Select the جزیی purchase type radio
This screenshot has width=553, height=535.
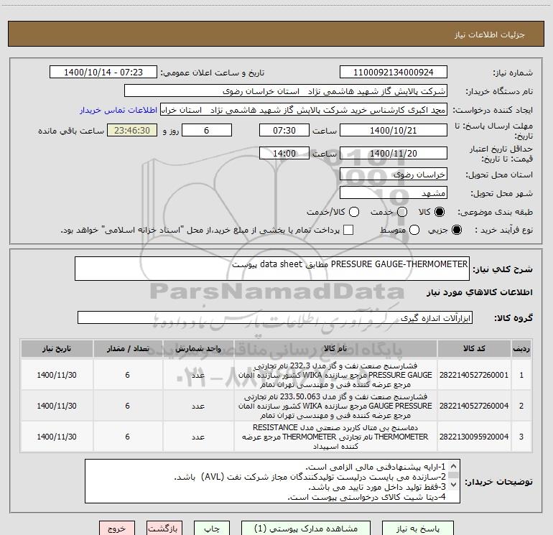456,230
